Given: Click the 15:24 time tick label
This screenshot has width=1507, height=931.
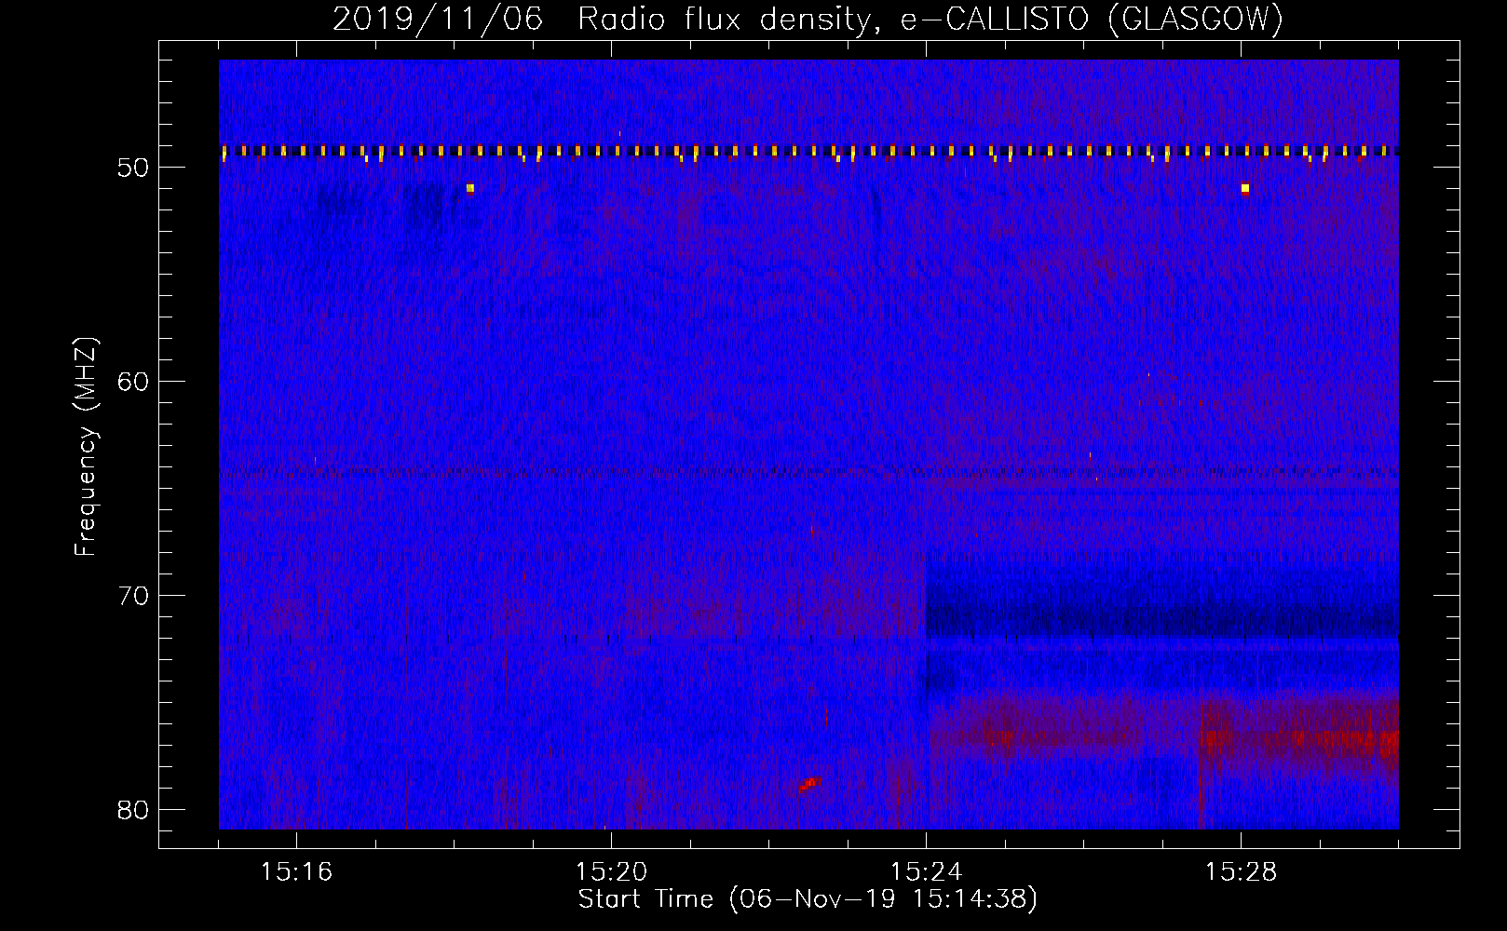Looking at the screenshot, I should pos(926,872).
